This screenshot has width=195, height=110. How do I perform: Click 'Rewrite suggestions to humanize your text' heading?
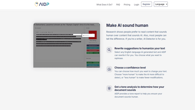coord(140,48)
